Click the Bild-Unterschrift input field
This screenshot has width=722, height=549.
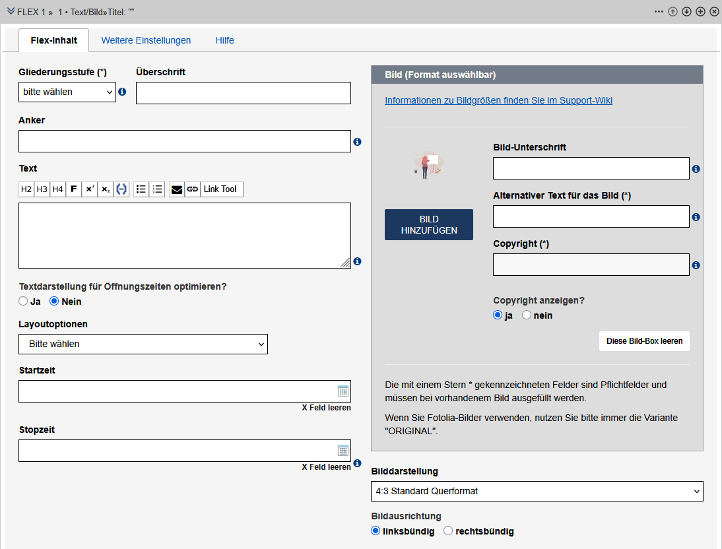tap(591, 168)
